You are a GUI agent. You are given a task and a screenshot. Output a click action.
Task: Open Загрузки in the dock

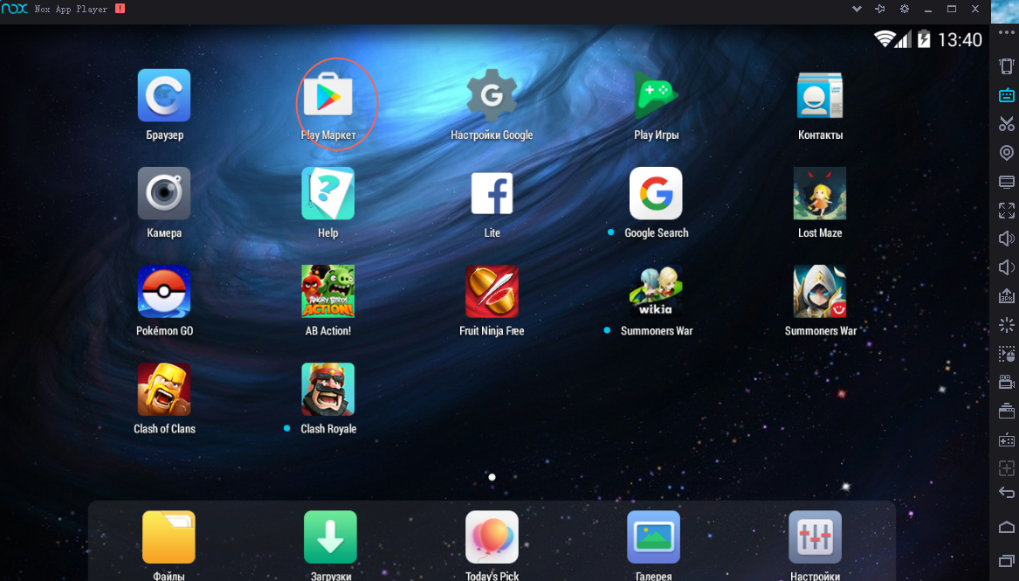point(330,536)
